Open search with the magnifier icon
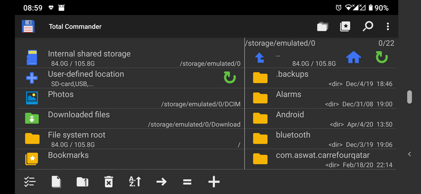 click(368, 26)
